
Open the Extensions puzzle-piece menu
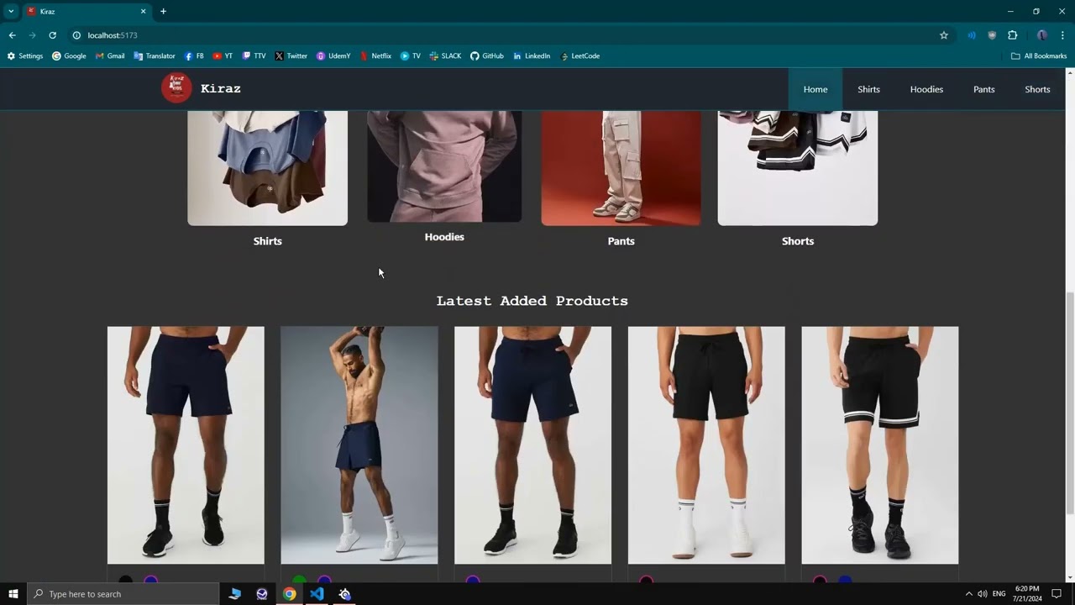pos(1012,35)
